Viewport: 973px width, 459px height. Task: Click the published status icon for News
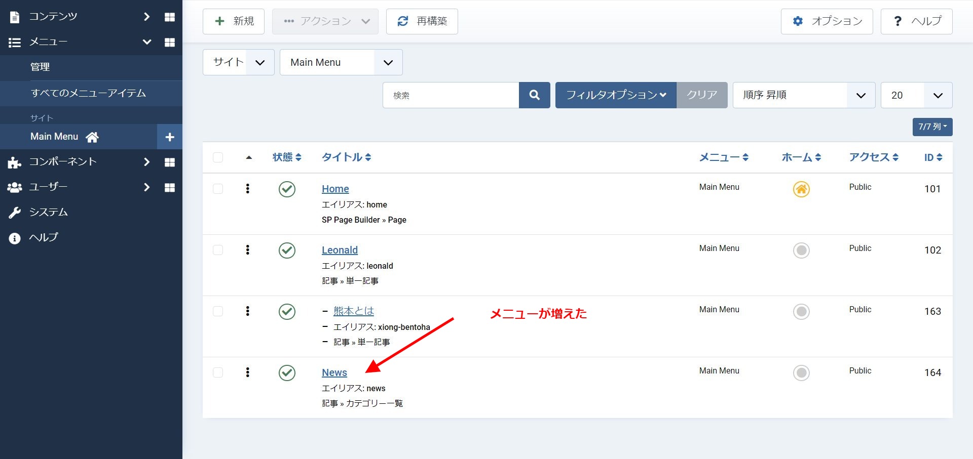point(287,373)
